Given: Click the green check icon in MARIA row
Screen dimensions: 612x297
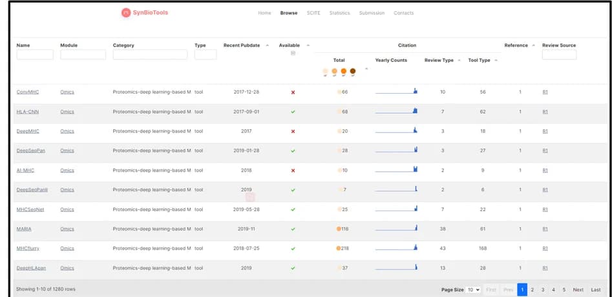Looking at the screenshot, I should click(x=293, y=229).
